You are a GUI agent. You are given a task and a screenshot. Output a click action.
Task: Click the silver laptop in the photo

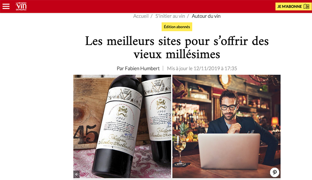(229, 151)
